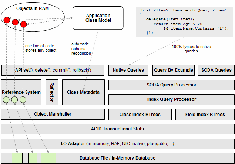Click the SODA Query Processor block

(x=171, y=85)
